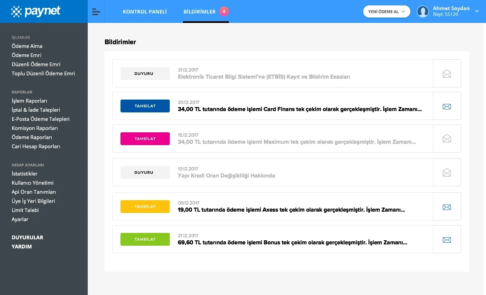Click opened envelope icon for Yapı Kredi announcement
The image size is (486, 295).
(x=447, y=172)
